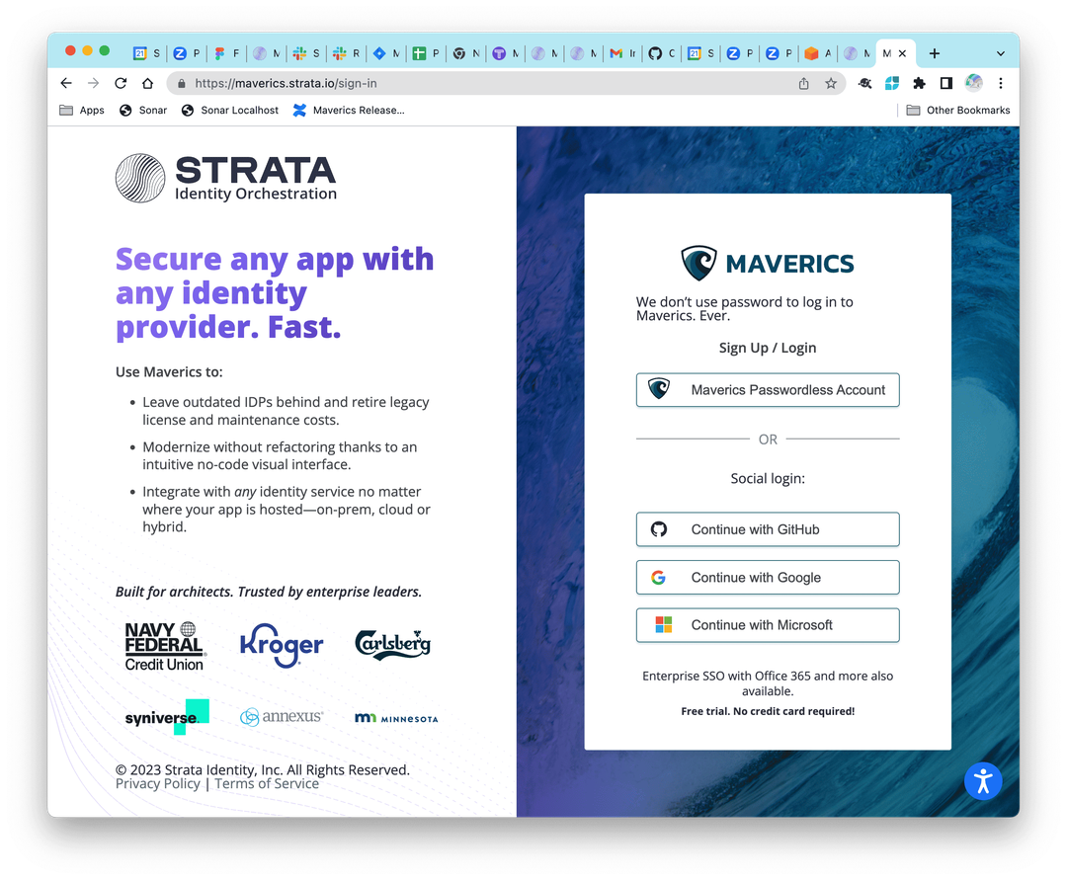Switch to the Slack tab labeled R
Image resolution: width=1067 pixels, height=880 pixels.
346,53
